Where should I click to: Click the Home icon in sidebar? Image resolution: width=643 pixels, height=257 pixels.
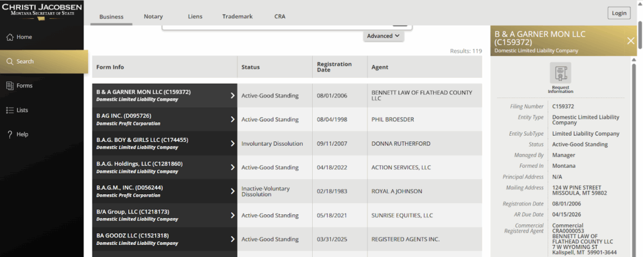pos(10,37)
